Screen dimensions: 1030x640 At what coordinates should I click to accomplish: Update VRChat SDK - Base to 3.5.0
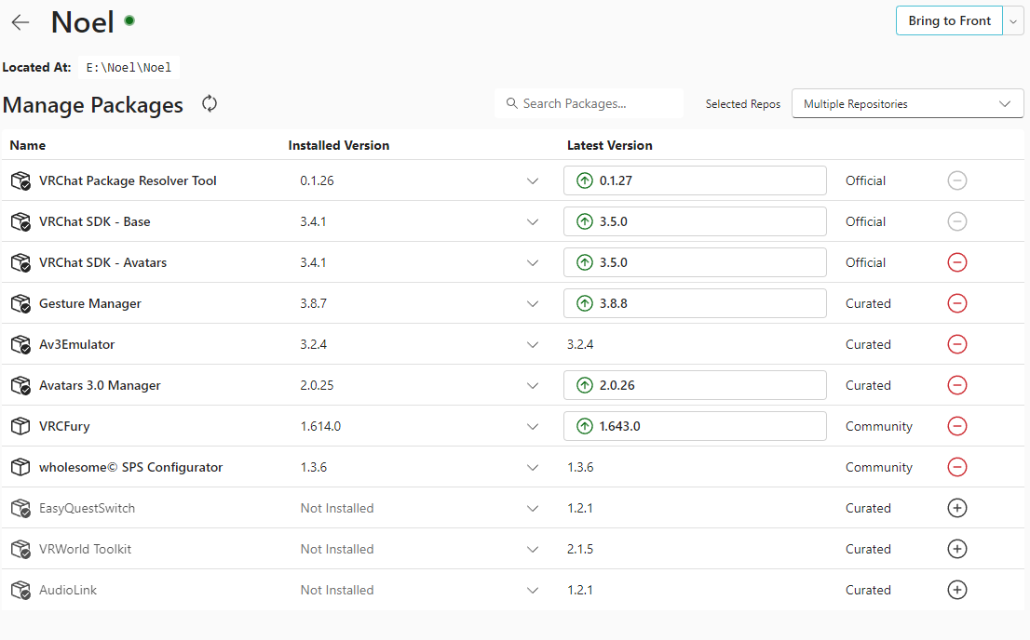695,222
